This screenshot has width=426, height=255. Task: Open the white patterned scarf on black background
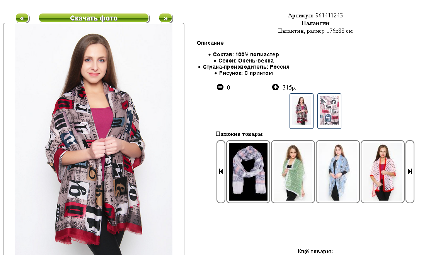coord(248,172)
